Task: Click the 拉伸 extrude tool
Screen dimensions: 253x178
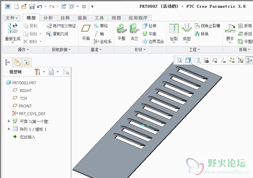Action: [x=149, y=26]
